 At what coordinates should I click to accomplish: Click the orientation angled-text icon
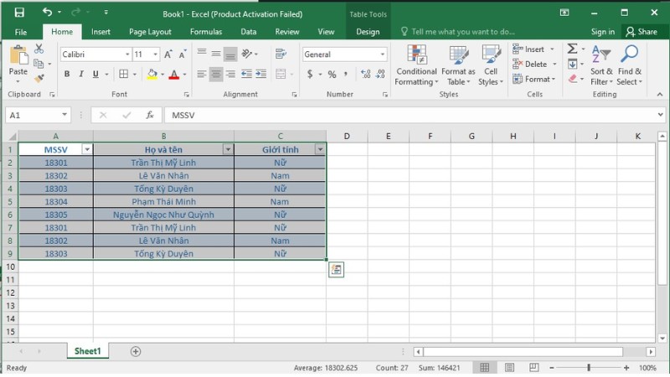pyautogui.click(x=247, y=54)
